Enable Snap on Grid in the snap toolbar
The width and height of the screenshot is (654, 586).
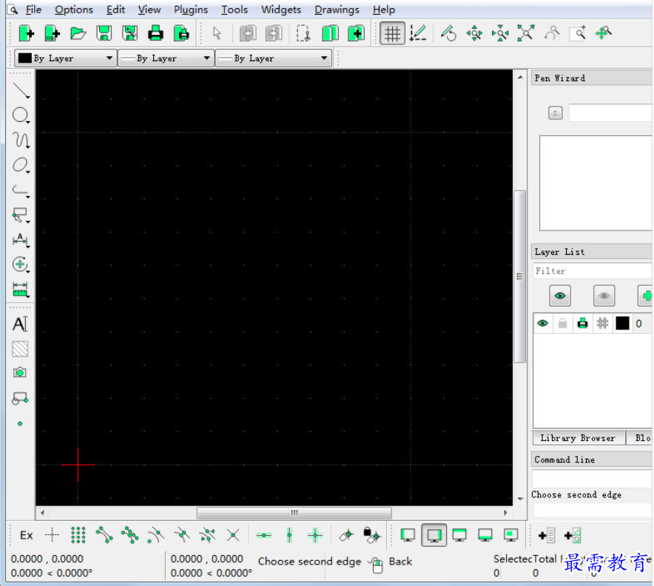coord(78,535)
